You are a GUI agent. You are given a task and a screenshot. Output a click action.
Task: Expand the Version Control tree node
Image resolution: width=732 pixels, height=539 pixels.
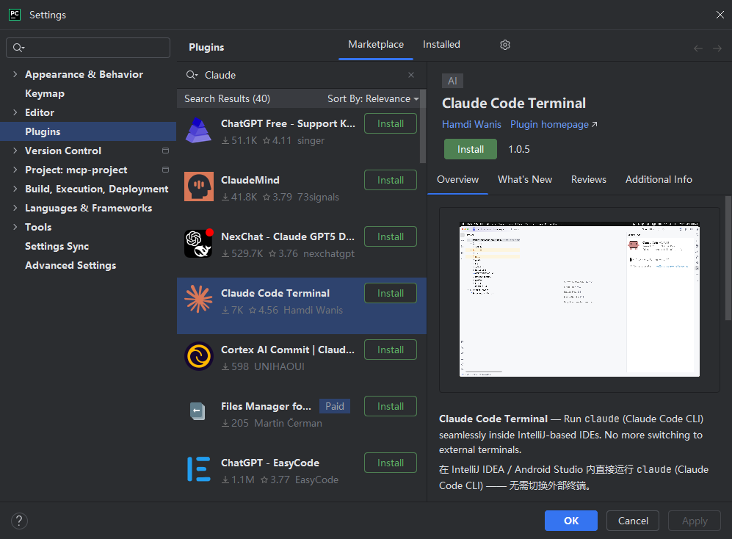(15, 151)
